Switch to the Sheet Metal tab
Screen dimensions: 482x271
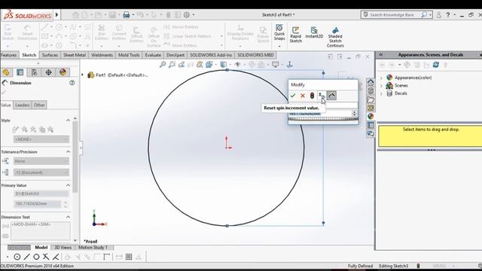(75, 55)
